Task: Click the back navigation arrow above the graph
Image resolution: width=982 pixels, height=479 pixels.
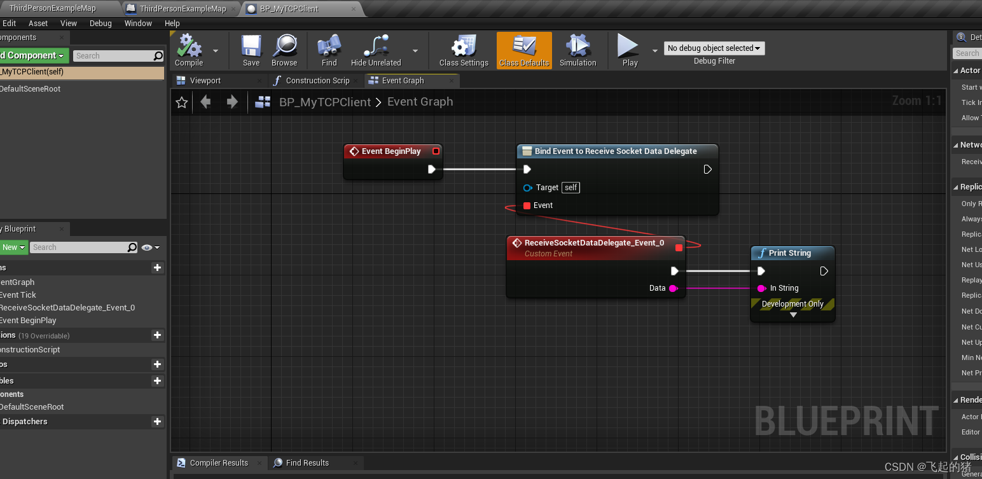Action: click(x=204, y=102)
